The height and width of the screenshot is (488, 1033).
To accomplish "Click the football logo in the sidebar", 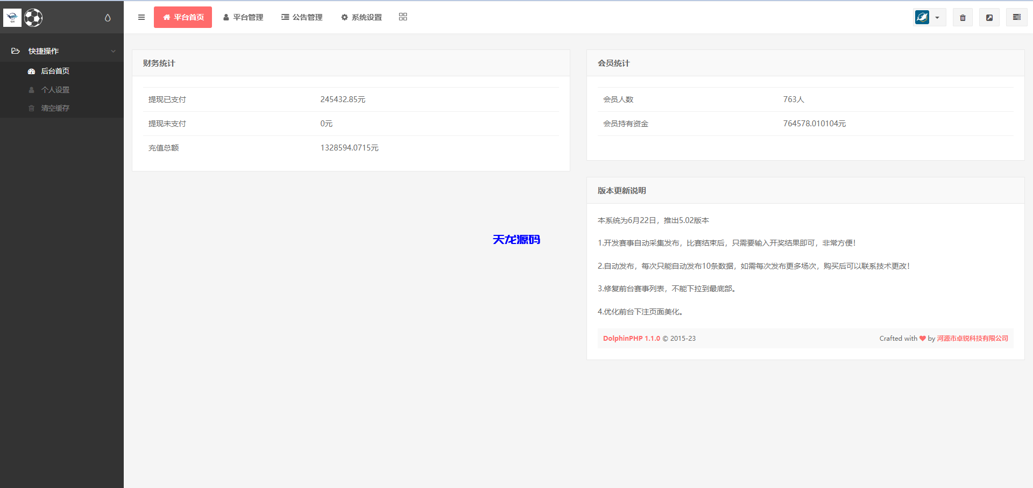I will (x=33, y=17).
